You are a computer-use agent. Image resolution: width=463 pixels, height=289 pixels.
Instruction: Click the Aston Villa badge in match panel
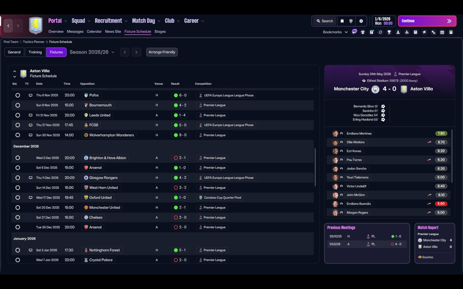click(x=404, y=89)
